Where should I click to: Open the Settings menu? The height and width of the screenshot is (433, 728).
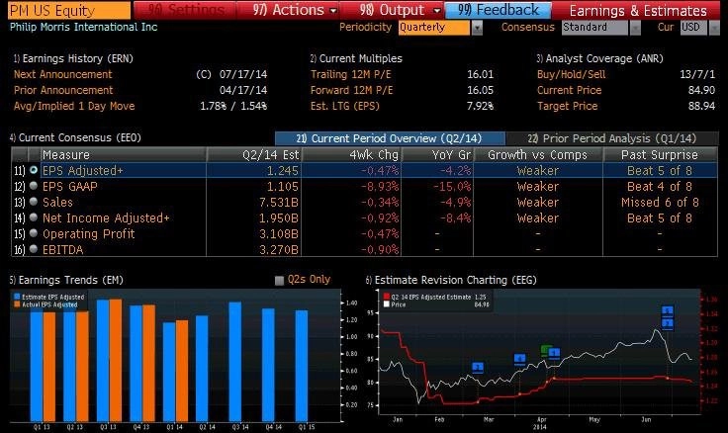185,10
